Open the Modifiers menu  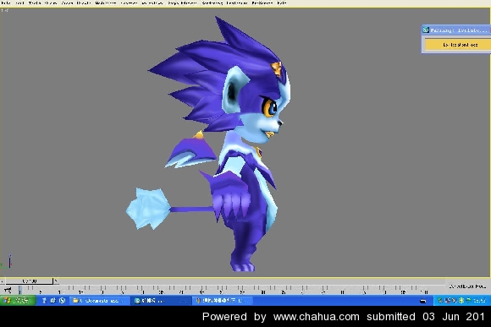106,3
